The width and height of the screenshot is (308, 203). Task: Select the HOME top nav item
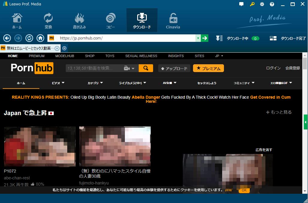(13, 56)
